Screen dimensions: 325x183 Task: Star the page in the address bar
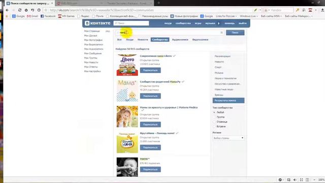(x=46, y=10)
